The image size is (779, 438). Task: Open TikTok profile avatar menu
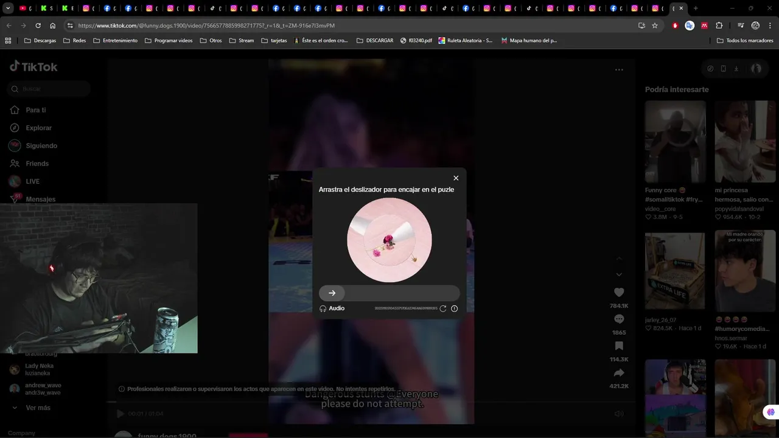point(756,69)
